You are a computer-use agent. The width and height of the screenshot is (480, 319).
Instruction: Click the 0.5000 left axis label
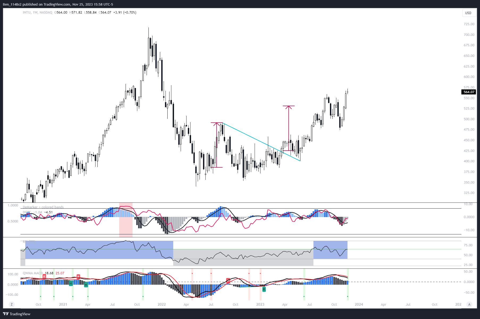(13, 221)
